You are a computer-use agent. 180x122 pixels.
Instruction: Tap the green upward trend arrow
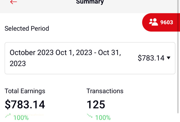8,115
